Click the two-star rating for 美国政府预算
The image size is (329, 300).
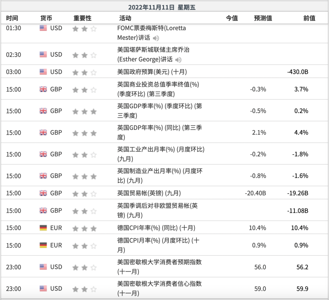click(84, 73)
